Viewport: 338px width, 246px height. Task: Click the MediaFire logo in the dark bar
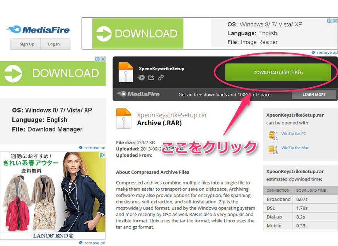138,94
